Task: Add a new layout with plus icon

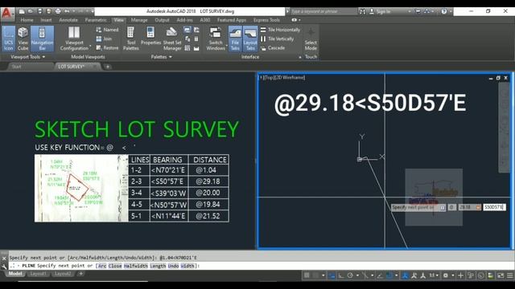Action: pyautogui.click(x=80, y=274)
